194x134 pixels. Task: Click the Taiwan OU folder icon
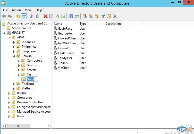(x=19, y=56)
